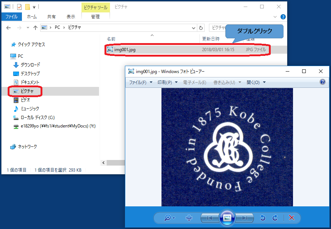Viewport: 331px width, 229px height.
Task: Open 開く(O) menu in Photo Viewer
Action: click(x=256, y=82)
